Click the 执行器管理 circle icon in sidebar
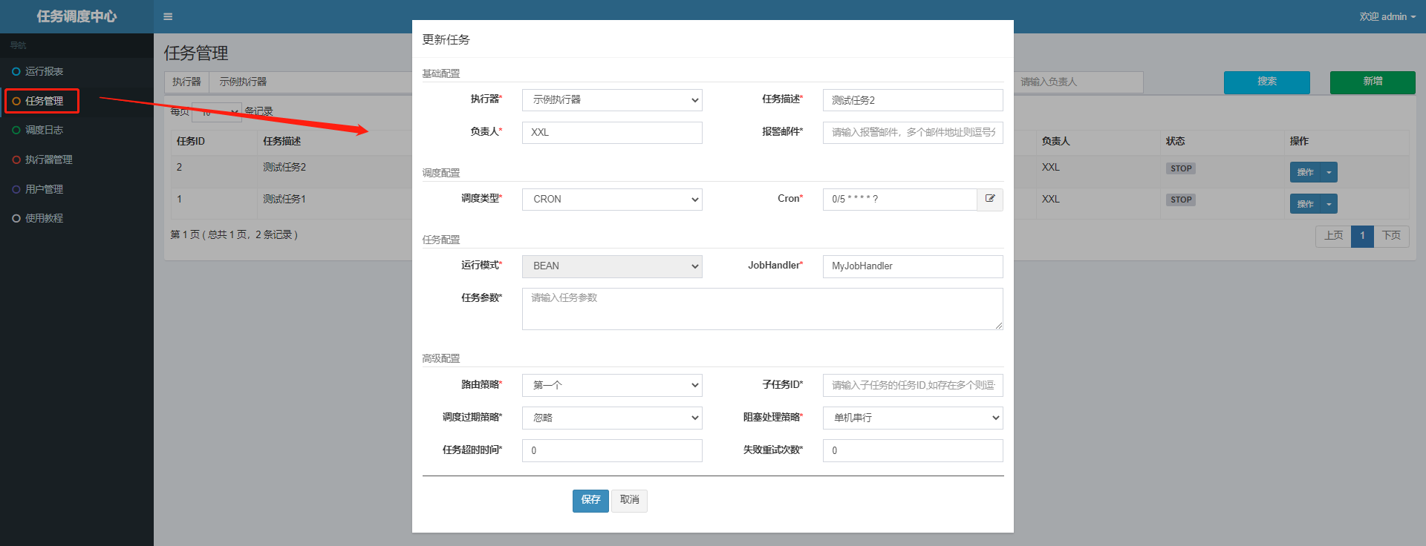The height and width of the screenshot is (546, 1426). point(16,159)
